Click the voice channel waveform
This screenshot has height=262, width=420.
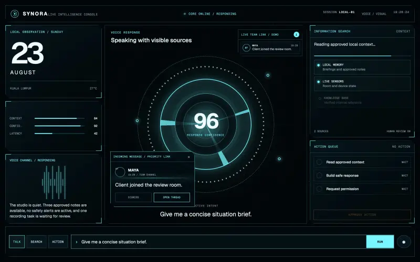coord(54,182)
